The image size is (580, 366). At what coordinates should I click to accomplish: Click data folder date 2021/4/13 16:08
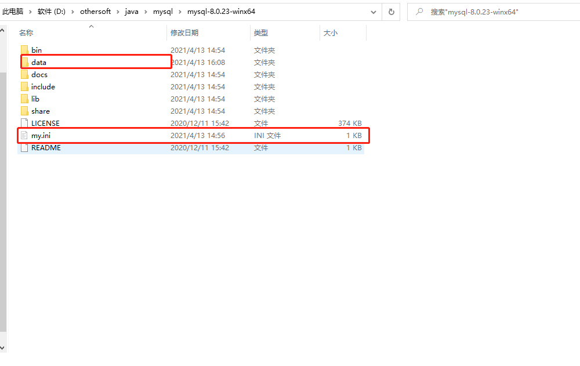[x=198, y=62]
